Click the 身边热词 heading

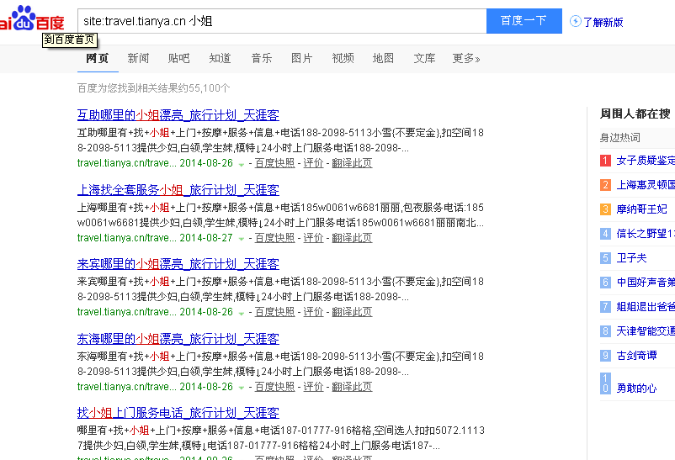pos(620,138)
